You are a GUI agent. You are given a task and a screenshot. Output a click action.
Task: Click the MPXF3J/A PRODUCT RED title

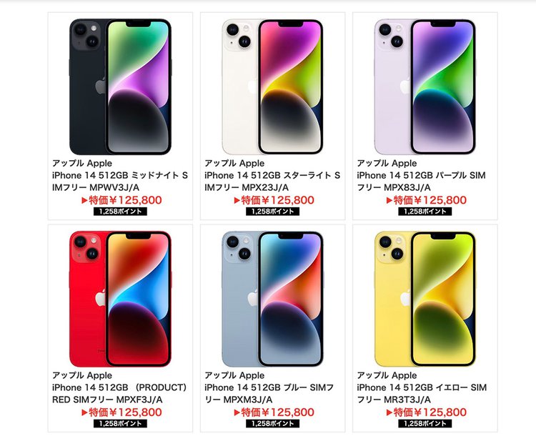(119, 394)
